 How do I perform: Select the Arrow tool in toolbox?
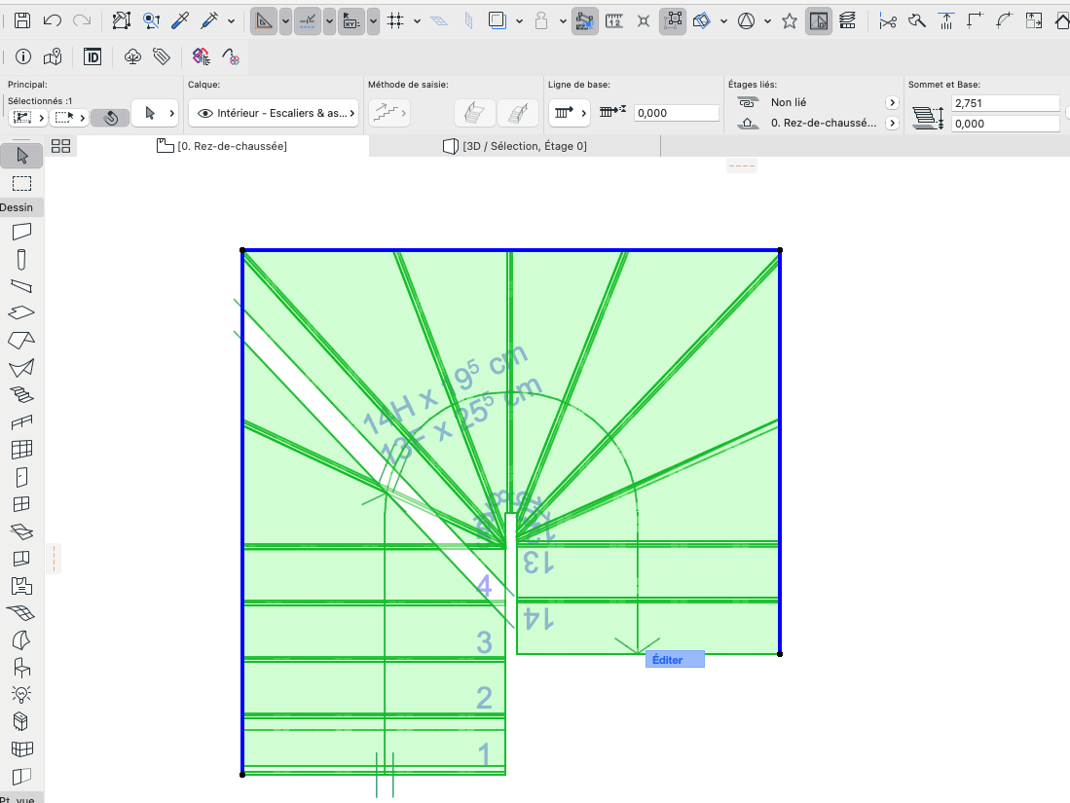(21, 157)
